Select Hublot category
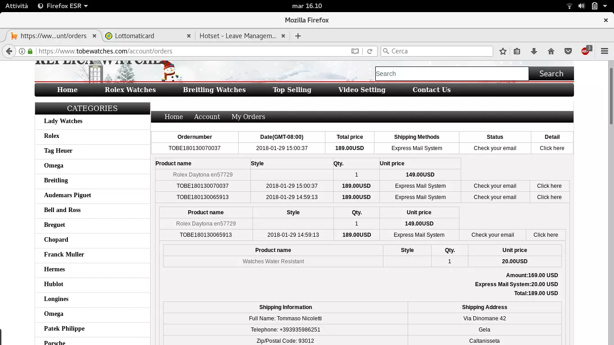The image size is (614, 345). point(53,284)
